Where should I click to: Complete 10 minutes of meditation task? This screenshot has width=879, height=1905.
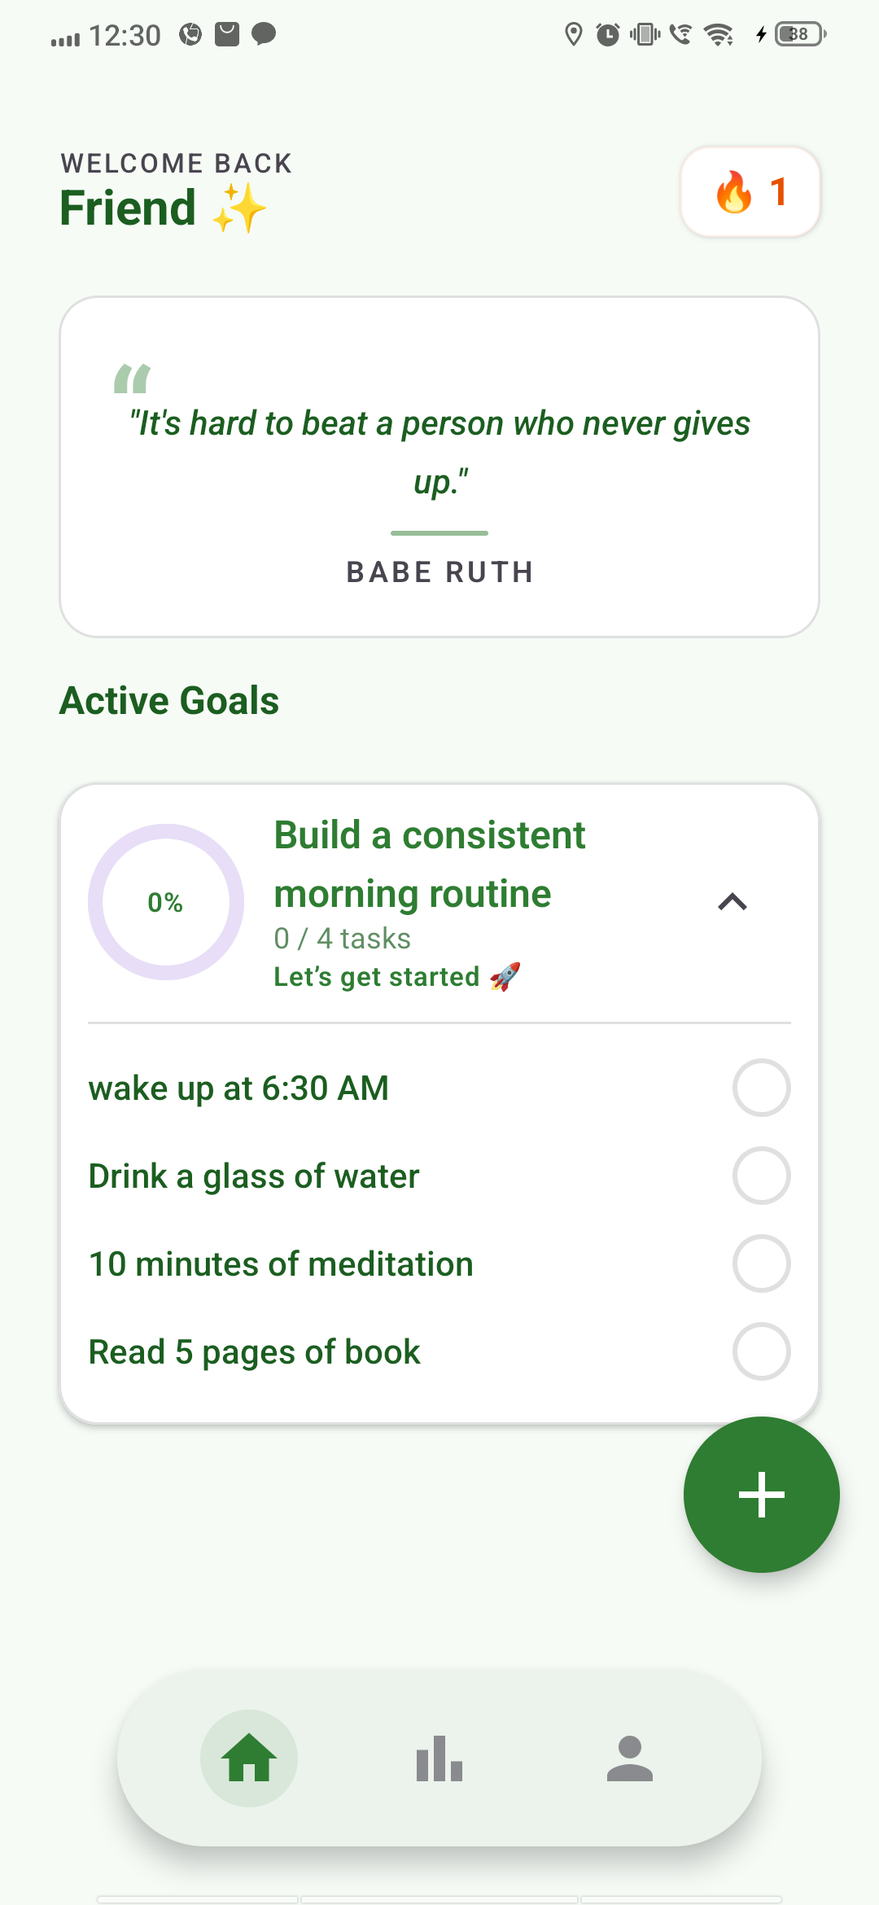[761, 1263]
